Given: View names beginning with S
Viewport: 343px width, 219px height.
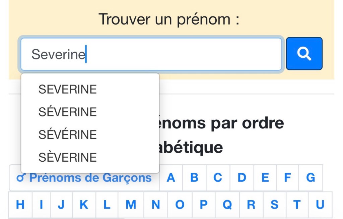Looking at the screenshot, I should click(x=274, y=205).
